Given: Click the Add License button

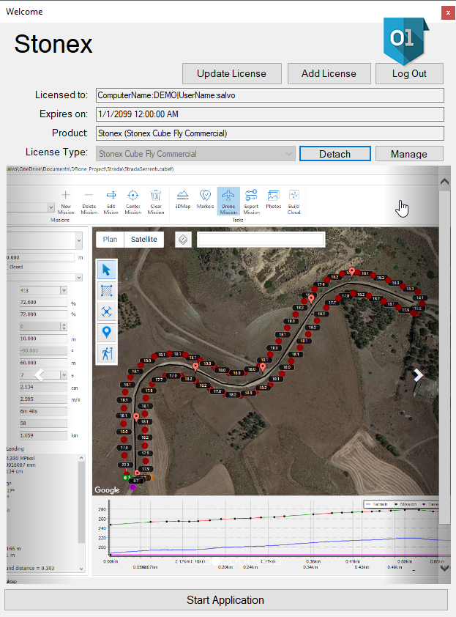Looking at the screenshot, I should click(329, 73).
